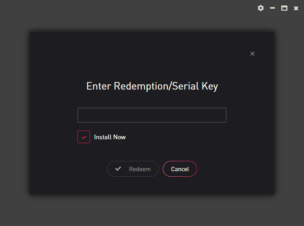Click the word Cancel in the red-outlined button
Image resolution: width=304 pixels, height=226 pixels.
click(x=180, y=169)
